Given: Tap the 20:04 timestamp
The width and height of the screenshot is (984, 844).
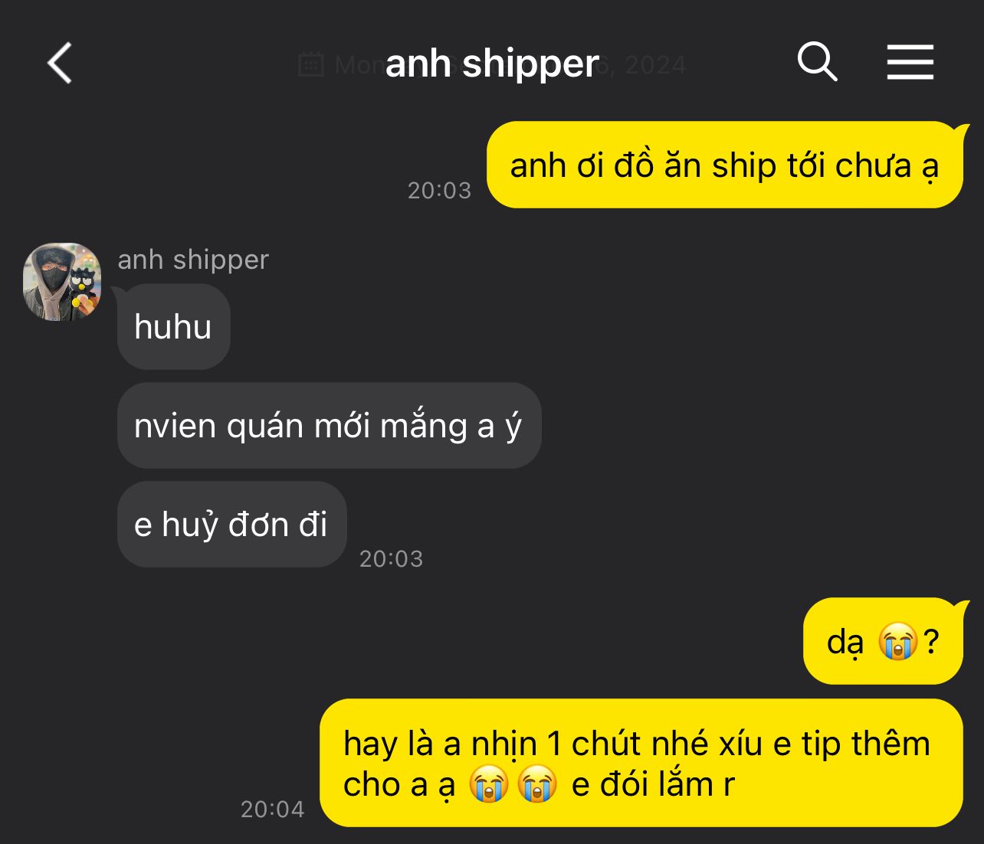Looking at the screenshot, I should pyautogui.click(x=273, y=809).
